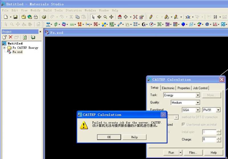This screenshot has height=159, width=228.
Task: Click the globe icon in the main toolbar
Action: coord(30,17)
